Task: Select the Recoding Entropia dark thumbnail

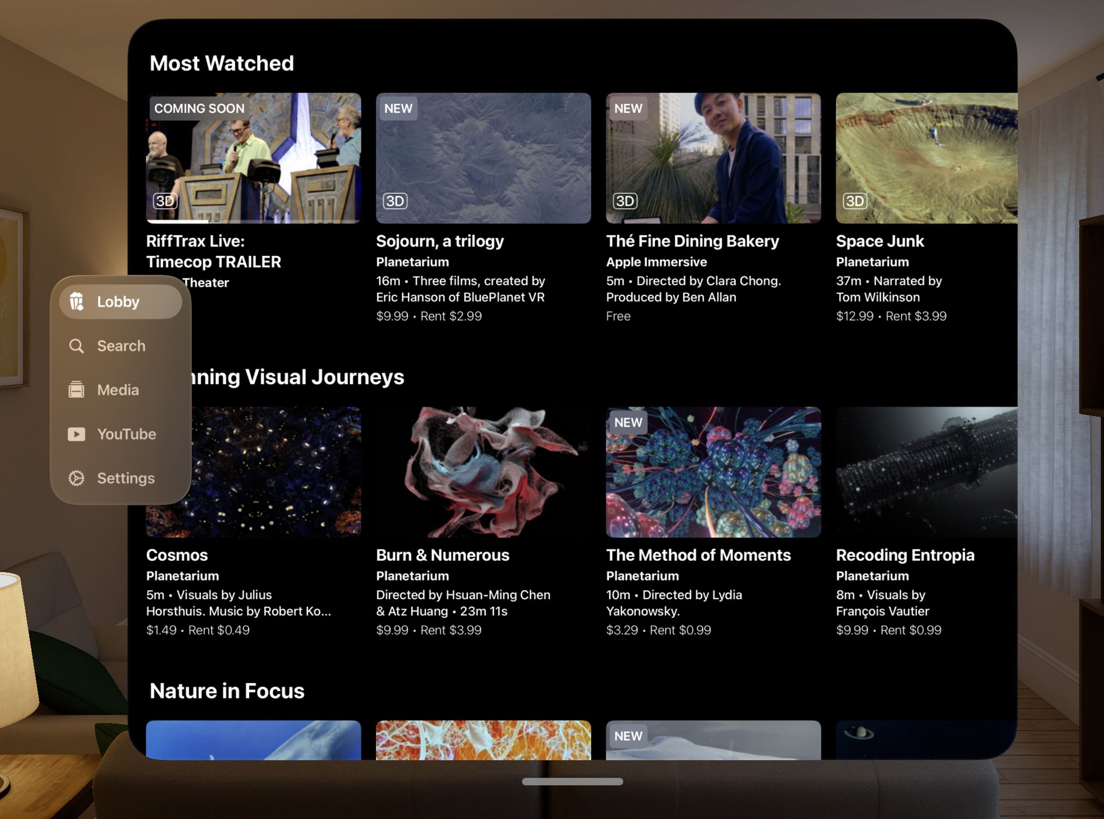Action: coord(927,472)
